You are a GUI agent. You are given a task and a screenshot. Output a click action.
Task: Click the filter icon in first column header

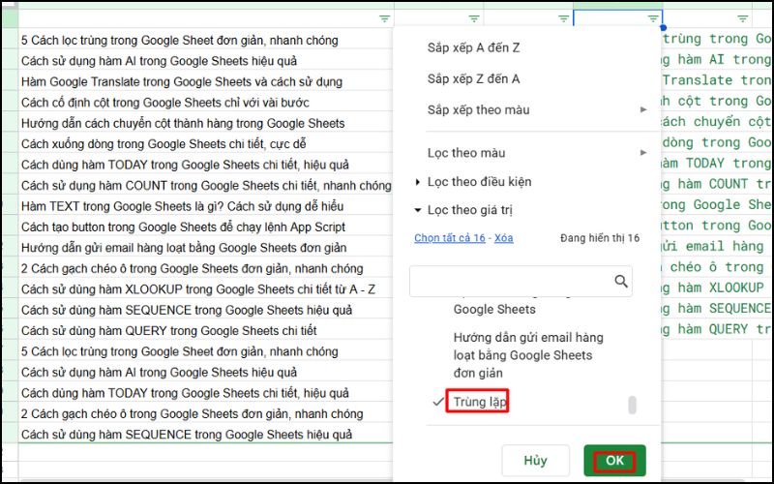click(385, 18)
